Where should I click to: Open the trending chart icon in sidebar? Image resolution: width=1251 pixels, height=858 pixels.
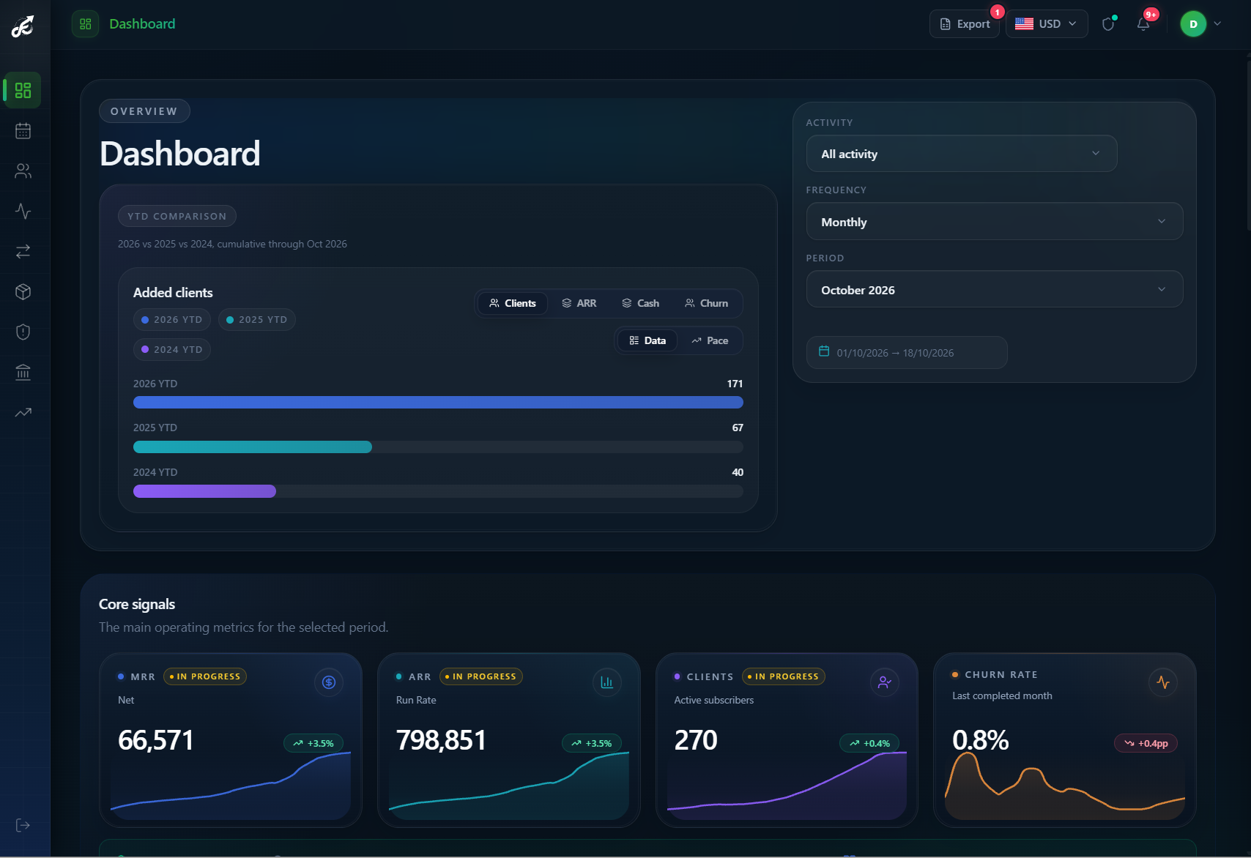point(23,412)
